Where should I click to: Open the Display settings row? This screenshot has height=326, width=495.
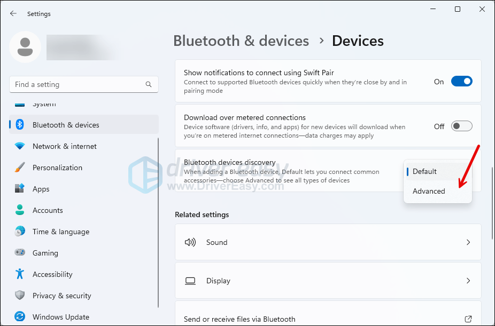[328, 281]
